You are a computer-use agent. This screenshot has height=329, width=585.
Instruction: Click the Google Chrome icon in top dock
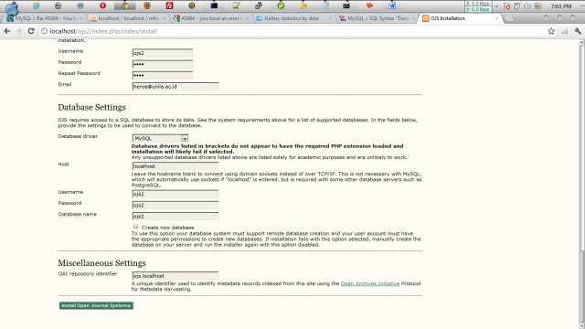[x=125, y=5]
